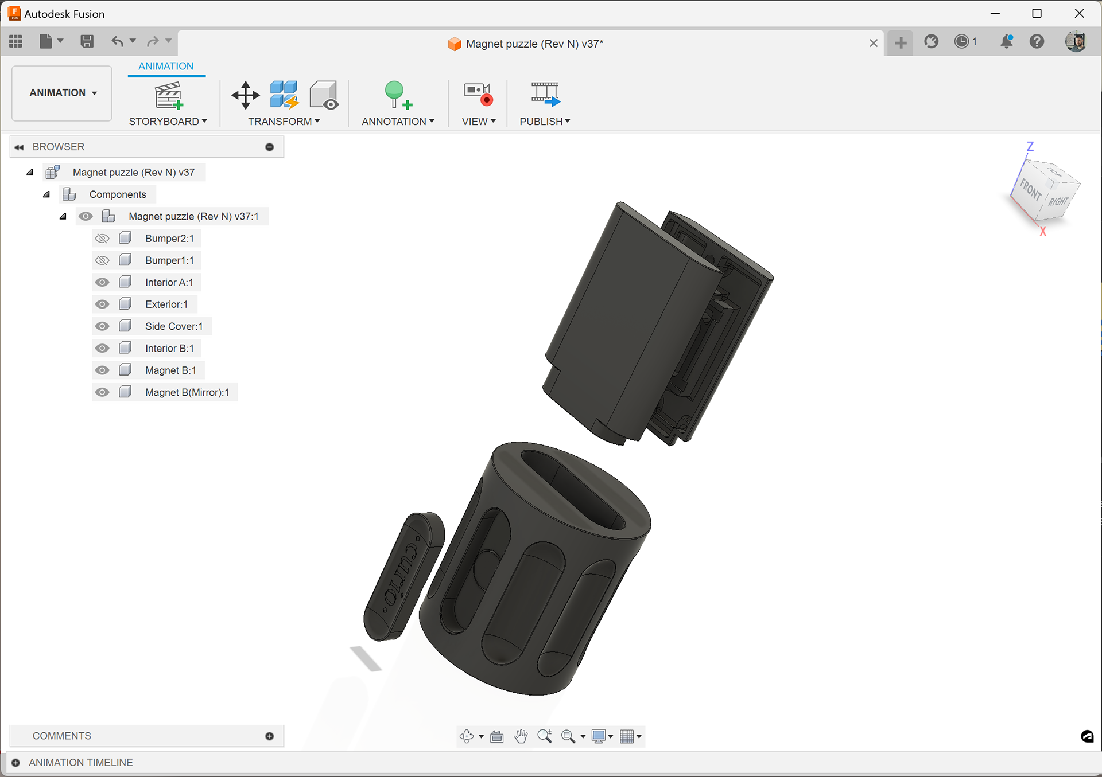Screen dimensions: 1102x777
Task: Expand the COMMENTS panel
Action: coord(269,736)
